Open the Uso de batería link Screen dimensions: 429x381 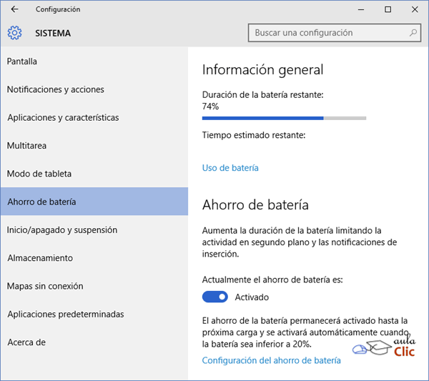(230, 168)
